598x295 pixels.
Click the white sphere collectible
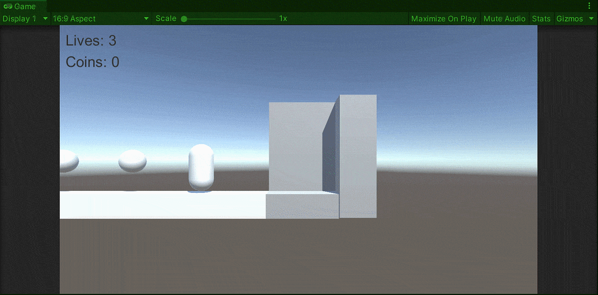pos(132,160)
